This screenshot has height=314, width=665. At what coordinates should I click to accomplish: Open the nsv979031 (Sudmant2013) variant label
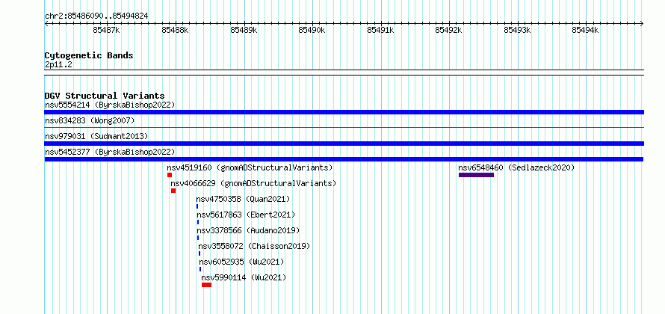point(96,136)
